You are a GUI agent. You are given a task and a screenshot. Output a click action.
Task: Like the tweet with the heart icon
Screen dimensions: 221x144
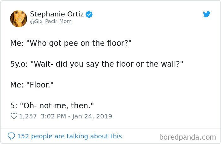pos(14,116)
